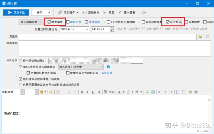Select the 明天上午10点 quick time option

point(162,29)
